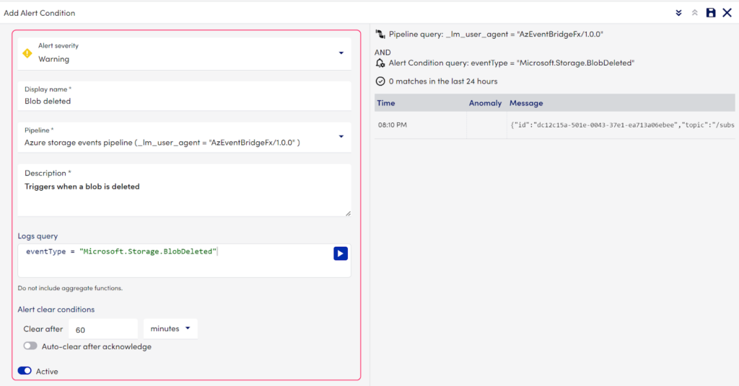
Task: Click the matches checkmark circle icon
Action: pyautogui.click(x=380, y=81)
